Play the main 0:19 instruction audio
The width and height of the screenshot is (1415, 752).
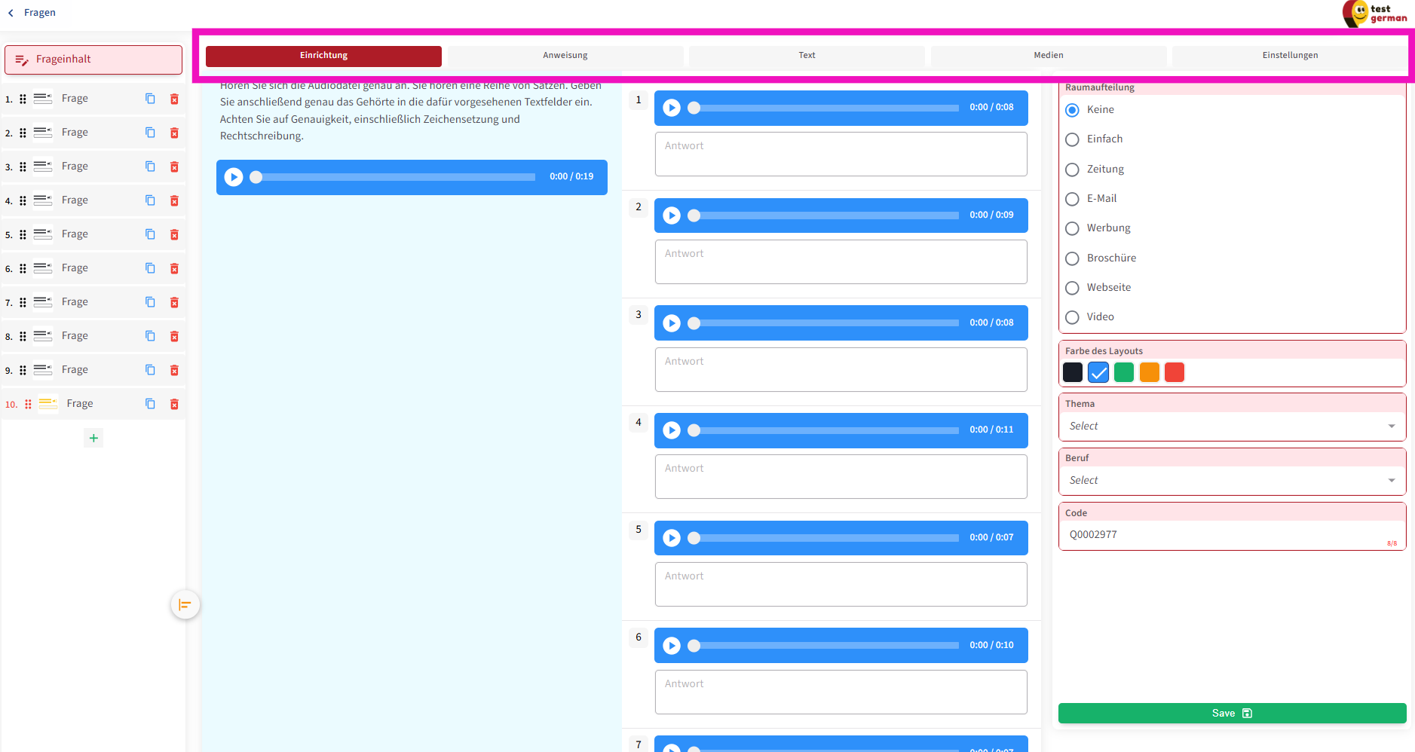pyautogui.click(x=234, y=177)
